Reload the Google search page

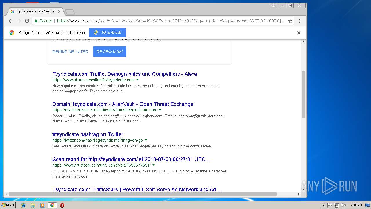coord(27,21)
